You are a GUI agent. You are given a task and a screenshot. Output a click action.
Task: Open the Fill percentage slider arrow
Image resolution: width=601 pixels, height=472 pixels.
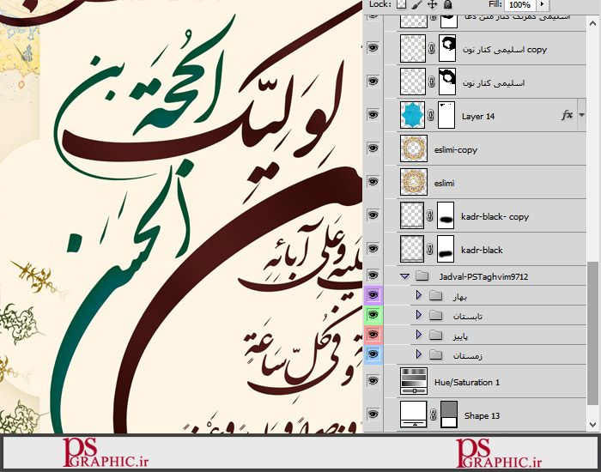(543, 5)
